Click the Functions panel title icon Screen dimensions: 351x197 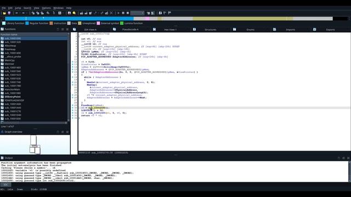coord(2,29)
